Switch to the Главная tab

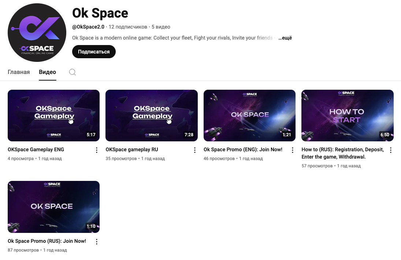[x=19, y=72]
